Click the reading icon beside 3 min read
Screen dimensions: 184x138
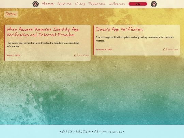click(164, 49)
